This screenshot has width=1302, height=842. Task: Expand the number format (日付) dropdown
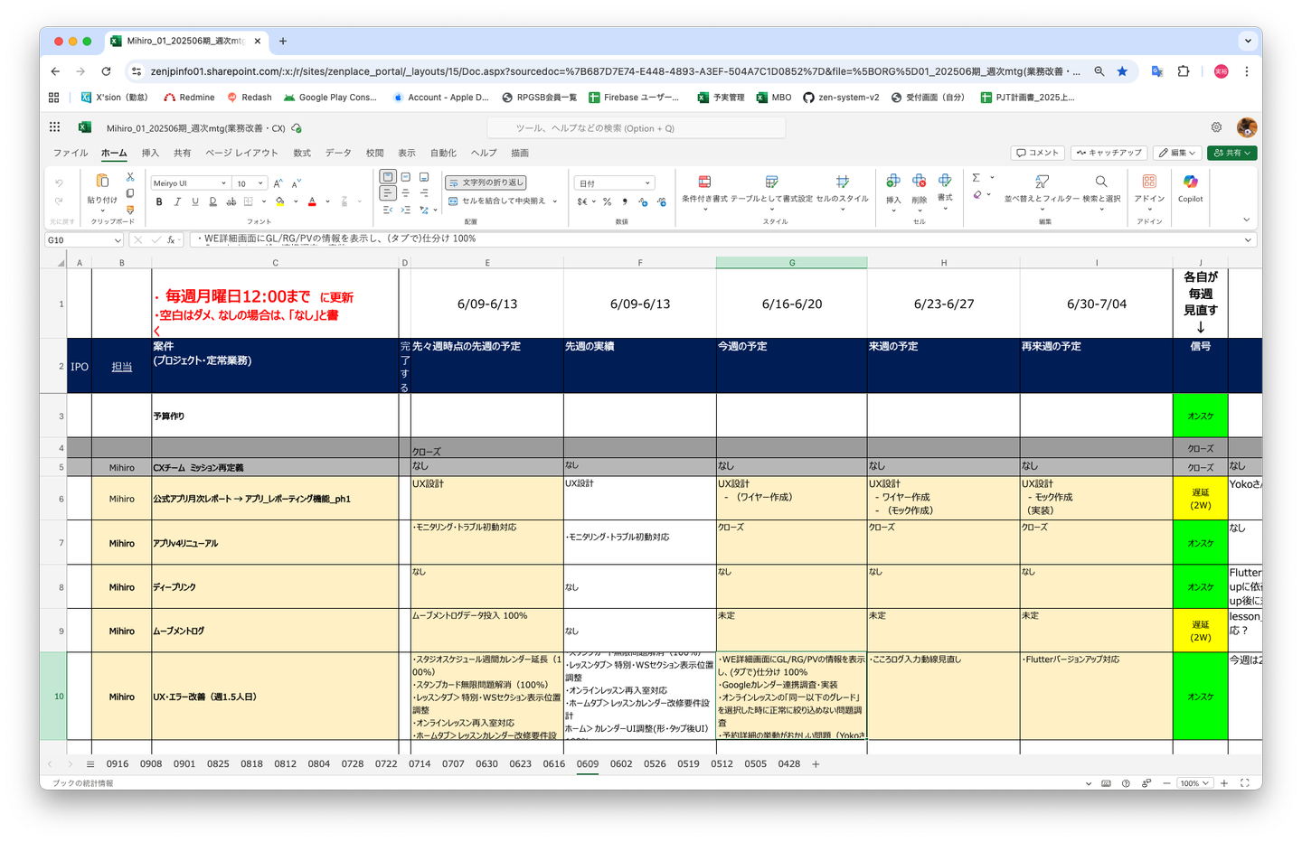(x=647, y=183)
